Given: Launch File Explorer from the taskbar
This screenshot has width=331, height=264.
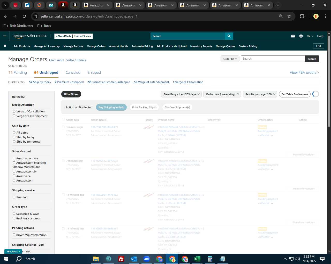Looking at the screenshot, I should point(96,259).
